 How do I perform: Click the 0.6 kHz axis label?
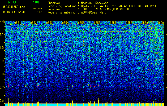2,101
